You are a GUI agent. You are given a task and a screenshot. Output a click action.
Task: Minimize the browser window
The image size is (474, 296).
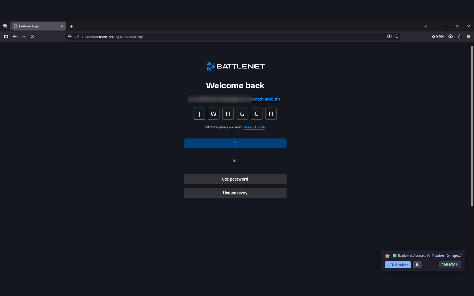coord(446,26)
